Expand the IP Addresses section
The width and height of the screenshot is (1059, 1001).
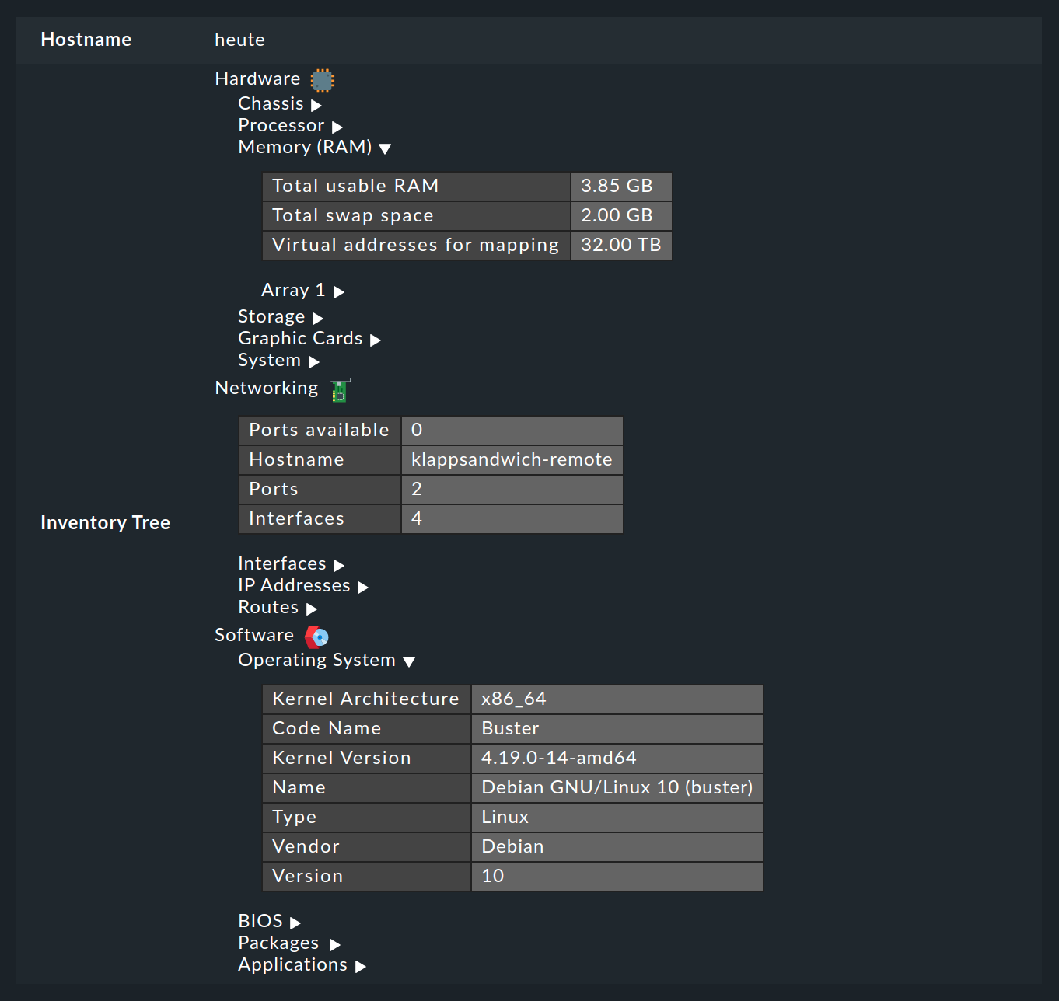point(363,586)
